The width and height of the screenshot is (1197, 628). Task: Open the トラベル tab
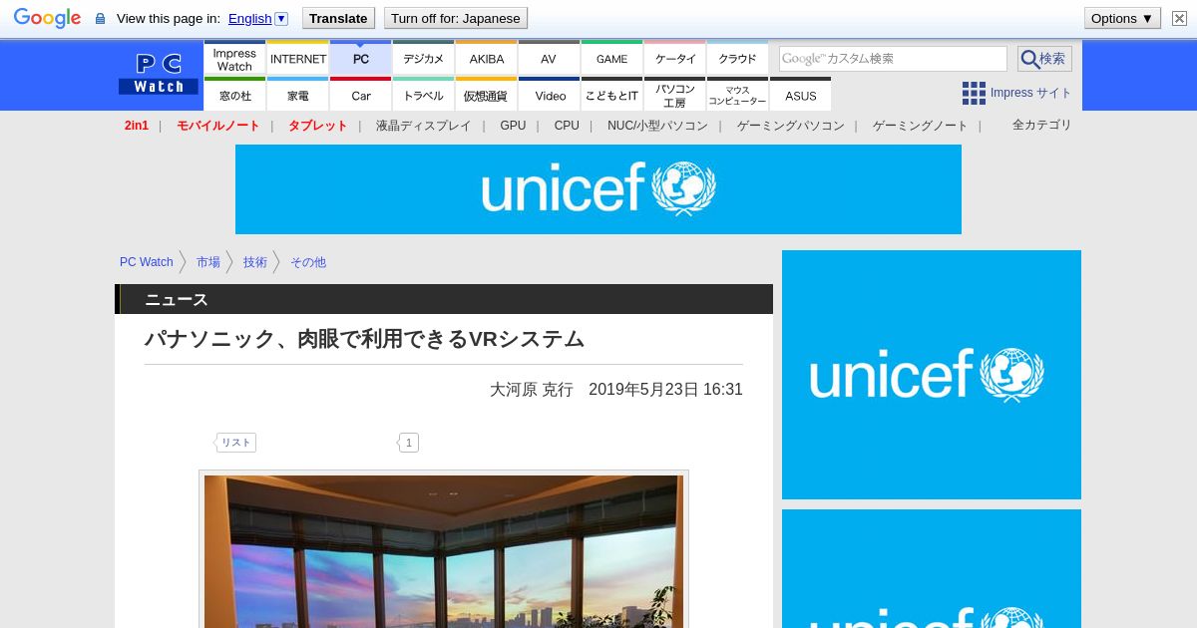coord(424,95)
